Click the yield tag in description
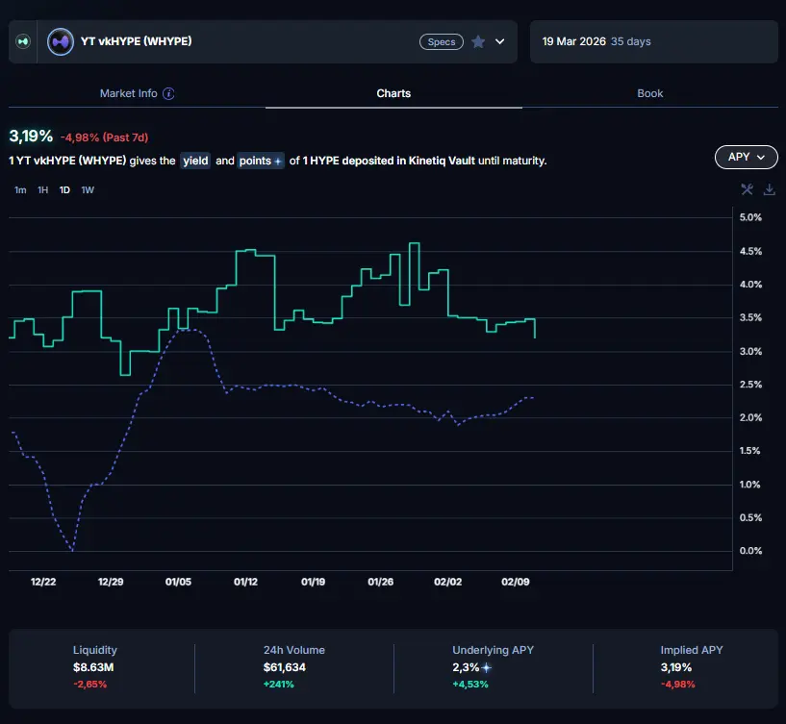Screen dimensions: 786x724 pos(195,161)
